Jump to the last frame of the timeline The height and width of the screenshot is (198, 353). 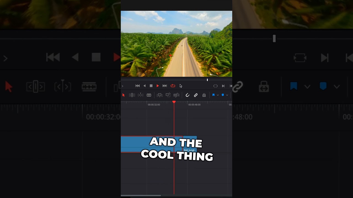165,86
